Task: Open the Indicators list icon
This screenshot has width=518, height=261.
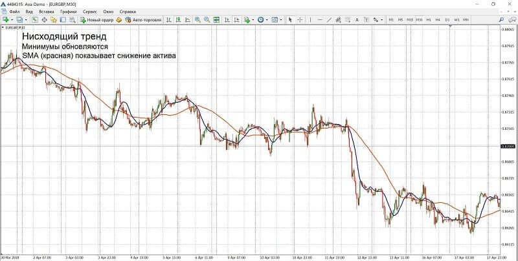Action: coord(247,20)
